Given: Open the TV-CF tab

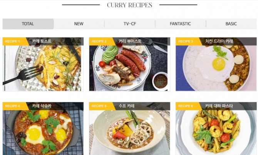Looking at the screenshot, I should point(130,24).
